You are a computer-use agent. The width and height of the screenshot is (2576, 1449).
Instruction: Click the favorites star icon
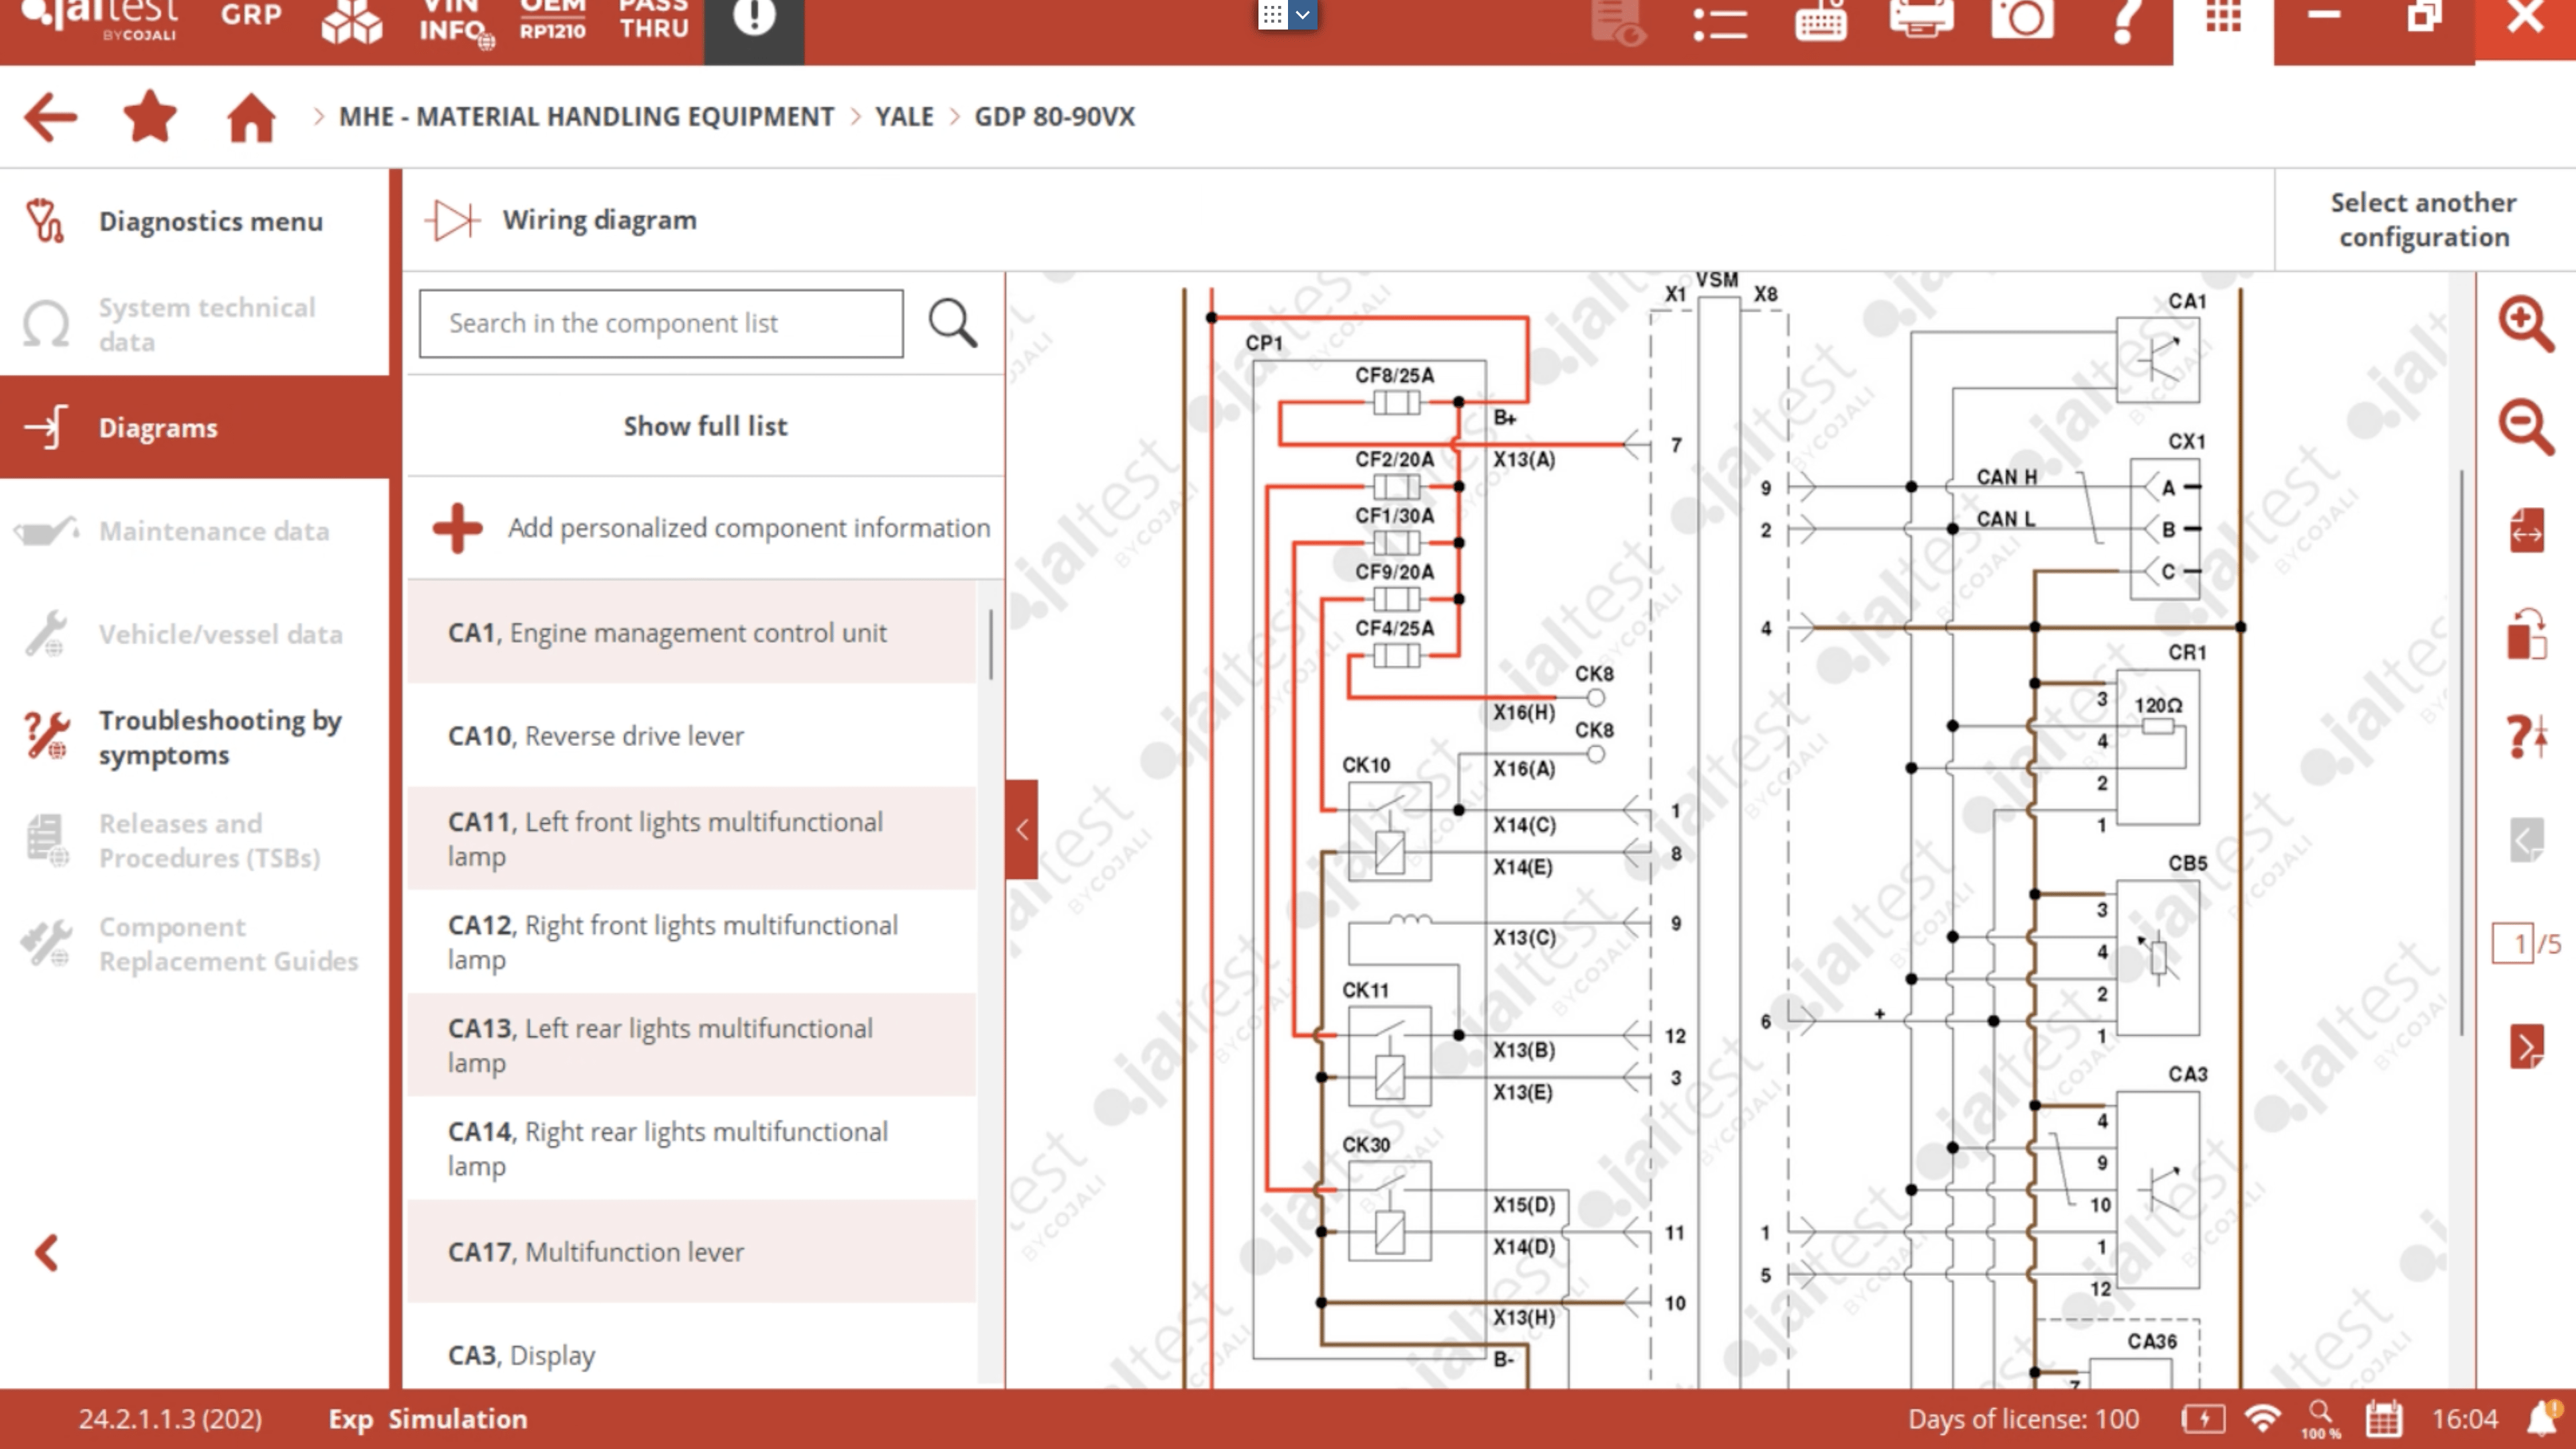point(150,117)
